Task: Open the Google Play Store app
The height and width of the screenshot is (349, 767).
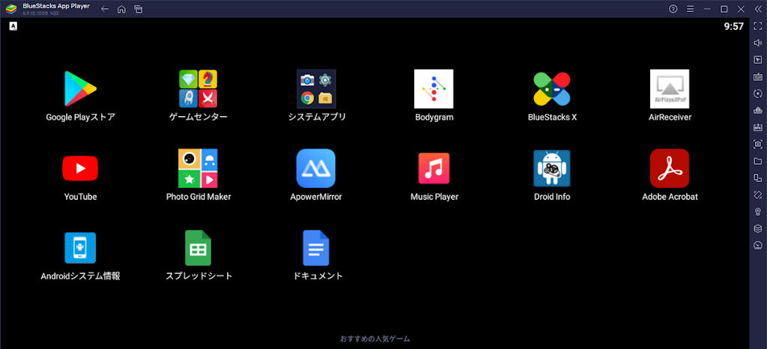Action: (x=80, y=88)
